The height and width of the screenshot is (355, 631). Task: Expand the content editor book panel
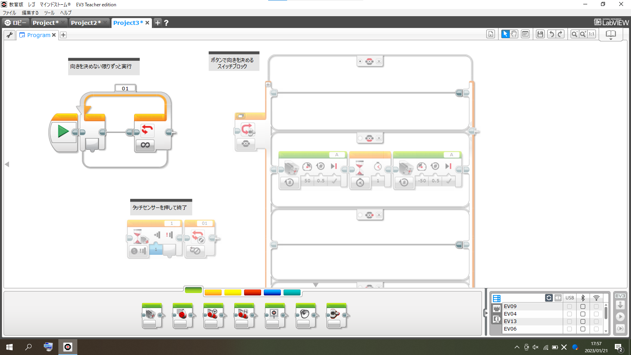pyautogui.click(x=610, y=34)
